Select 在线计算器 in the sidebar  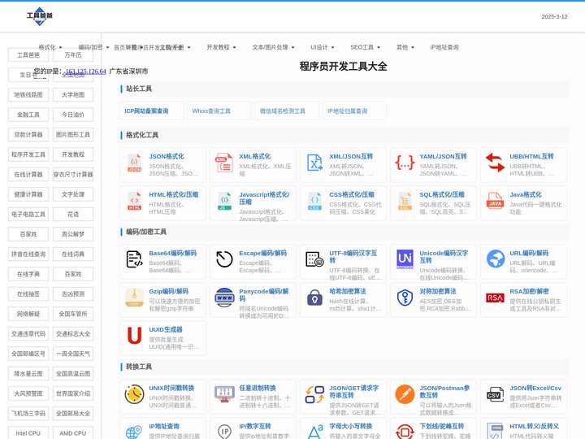[28, 174]
